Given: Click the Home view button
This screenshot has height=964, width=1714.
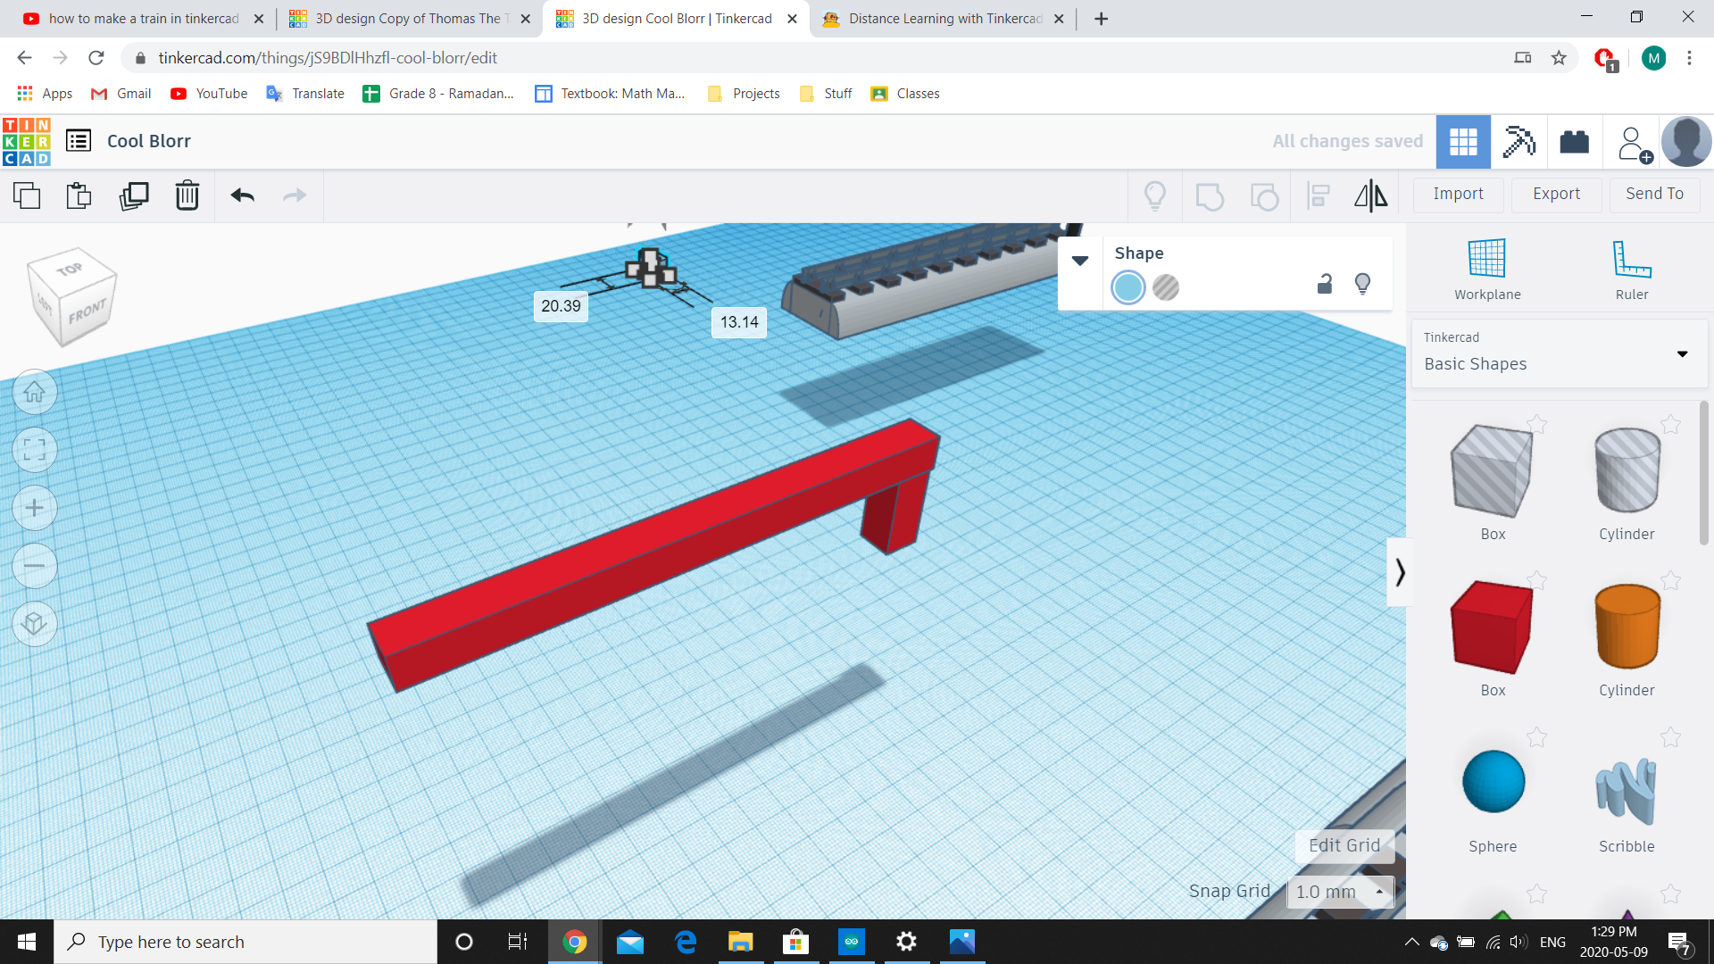Looking at the screenshot, I should 35,392.
